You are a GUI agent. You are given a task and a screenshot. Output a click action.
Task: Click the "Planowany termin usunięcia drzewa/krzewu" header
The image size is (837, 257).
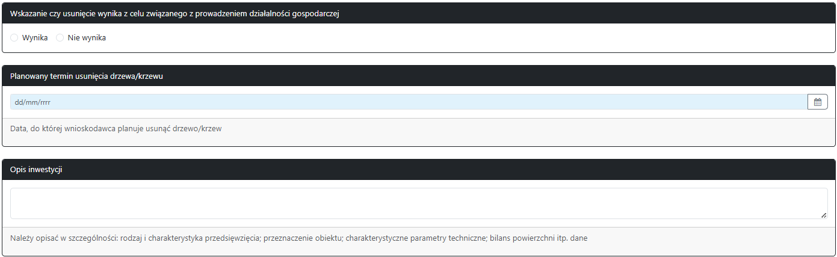(87, 76)
